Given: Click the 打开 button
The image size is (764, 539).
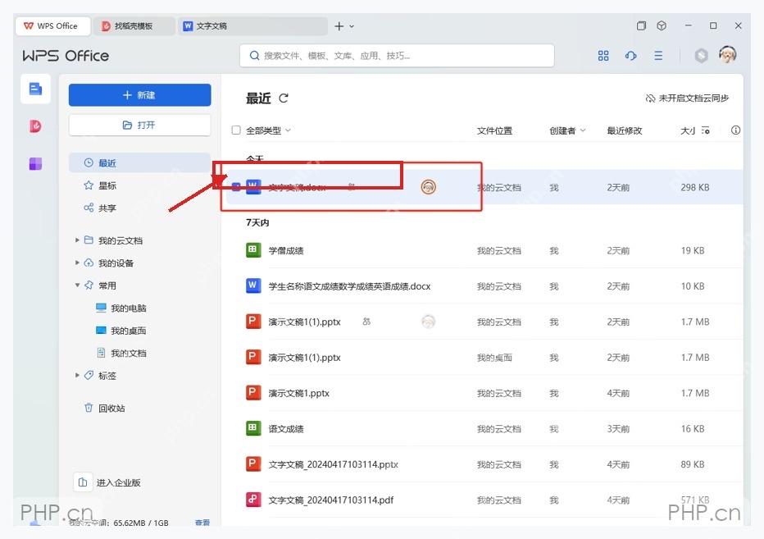Looking at the screenshot, I should [x=139, y=126].
